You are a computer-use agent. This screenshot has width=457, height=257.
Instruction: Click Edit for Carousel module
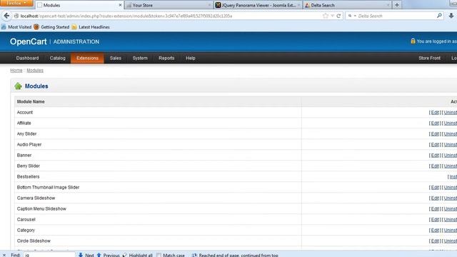[435, 219]
